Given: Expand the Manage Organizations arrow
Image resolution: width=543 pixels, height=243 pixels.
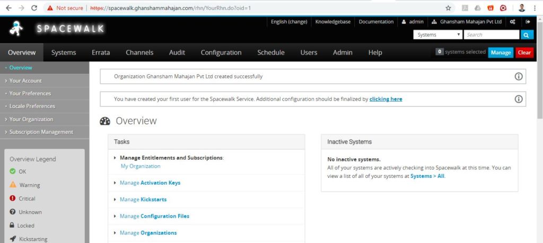Looking at the screenshot, I should coord(115,233).
